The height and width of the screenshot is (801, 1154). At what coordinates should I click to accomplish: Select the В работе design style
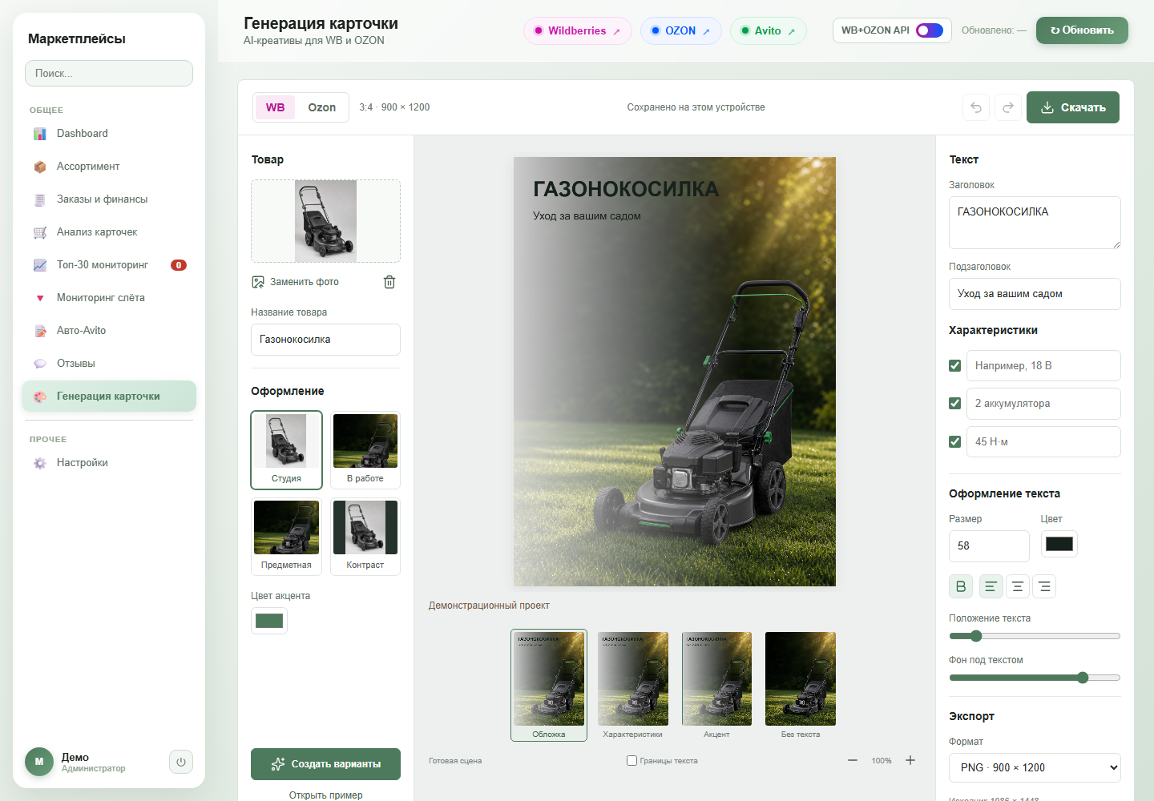tap(365, 450)
